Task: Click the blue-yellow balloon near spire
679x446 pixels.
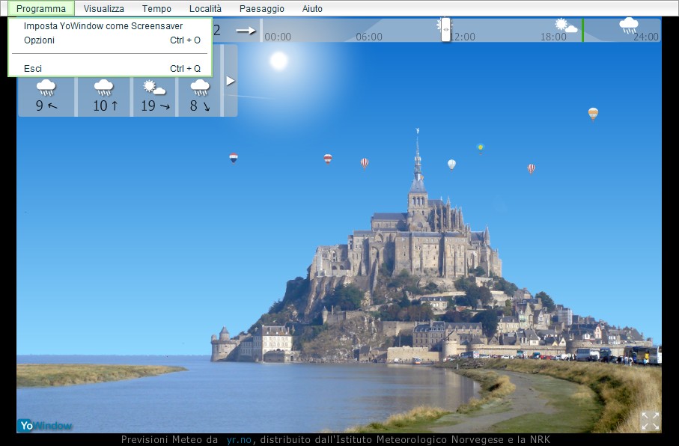Action: [x=480, y=148]
